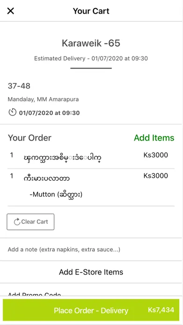
Task: Tap Add Items link
Action: coord(154,138)
